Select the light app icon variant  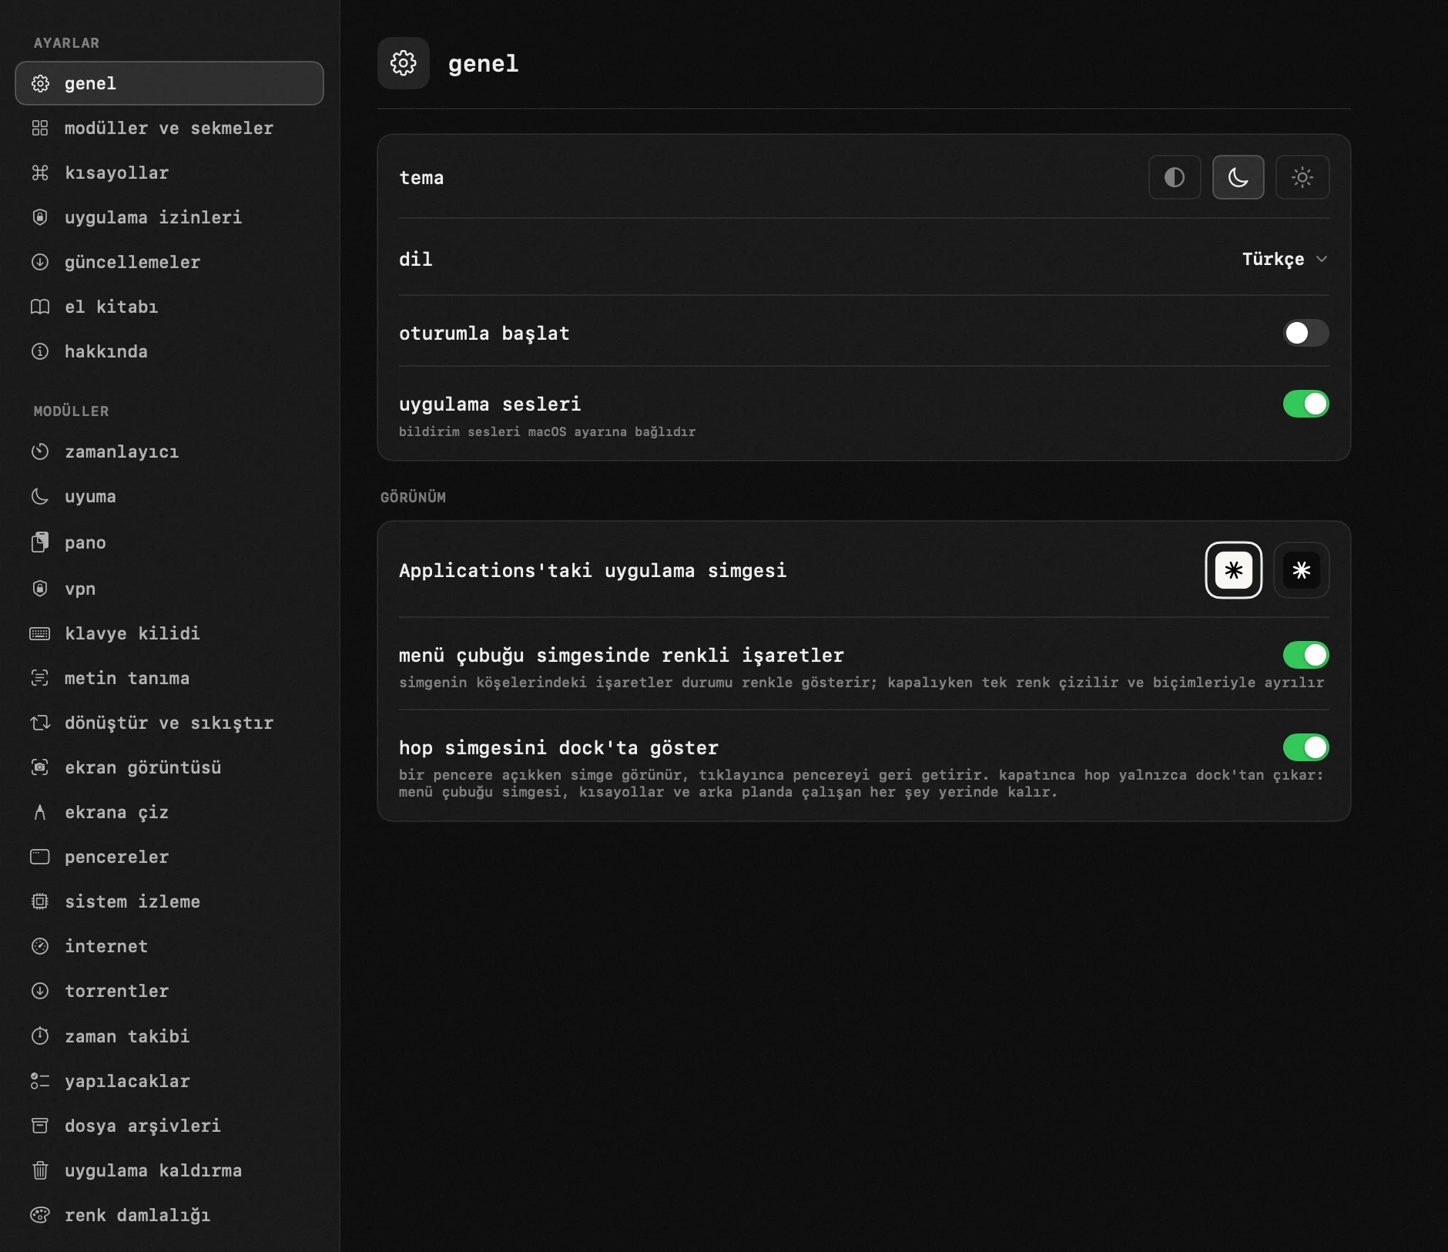(x=1234, y=570)
